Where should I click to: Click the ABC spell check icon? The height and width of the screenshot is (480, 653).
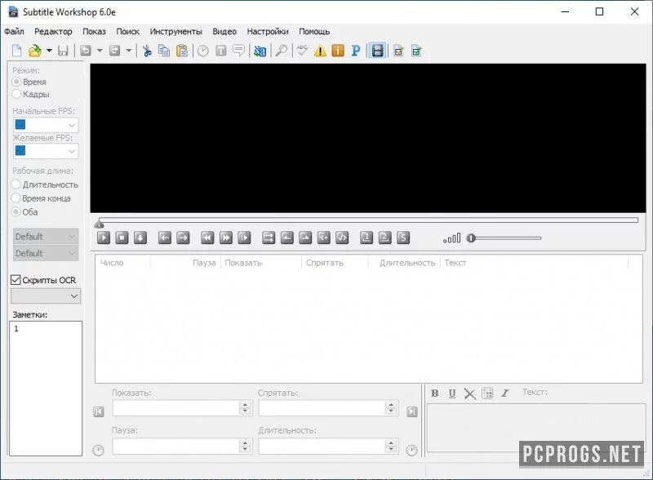pos(302,51)
